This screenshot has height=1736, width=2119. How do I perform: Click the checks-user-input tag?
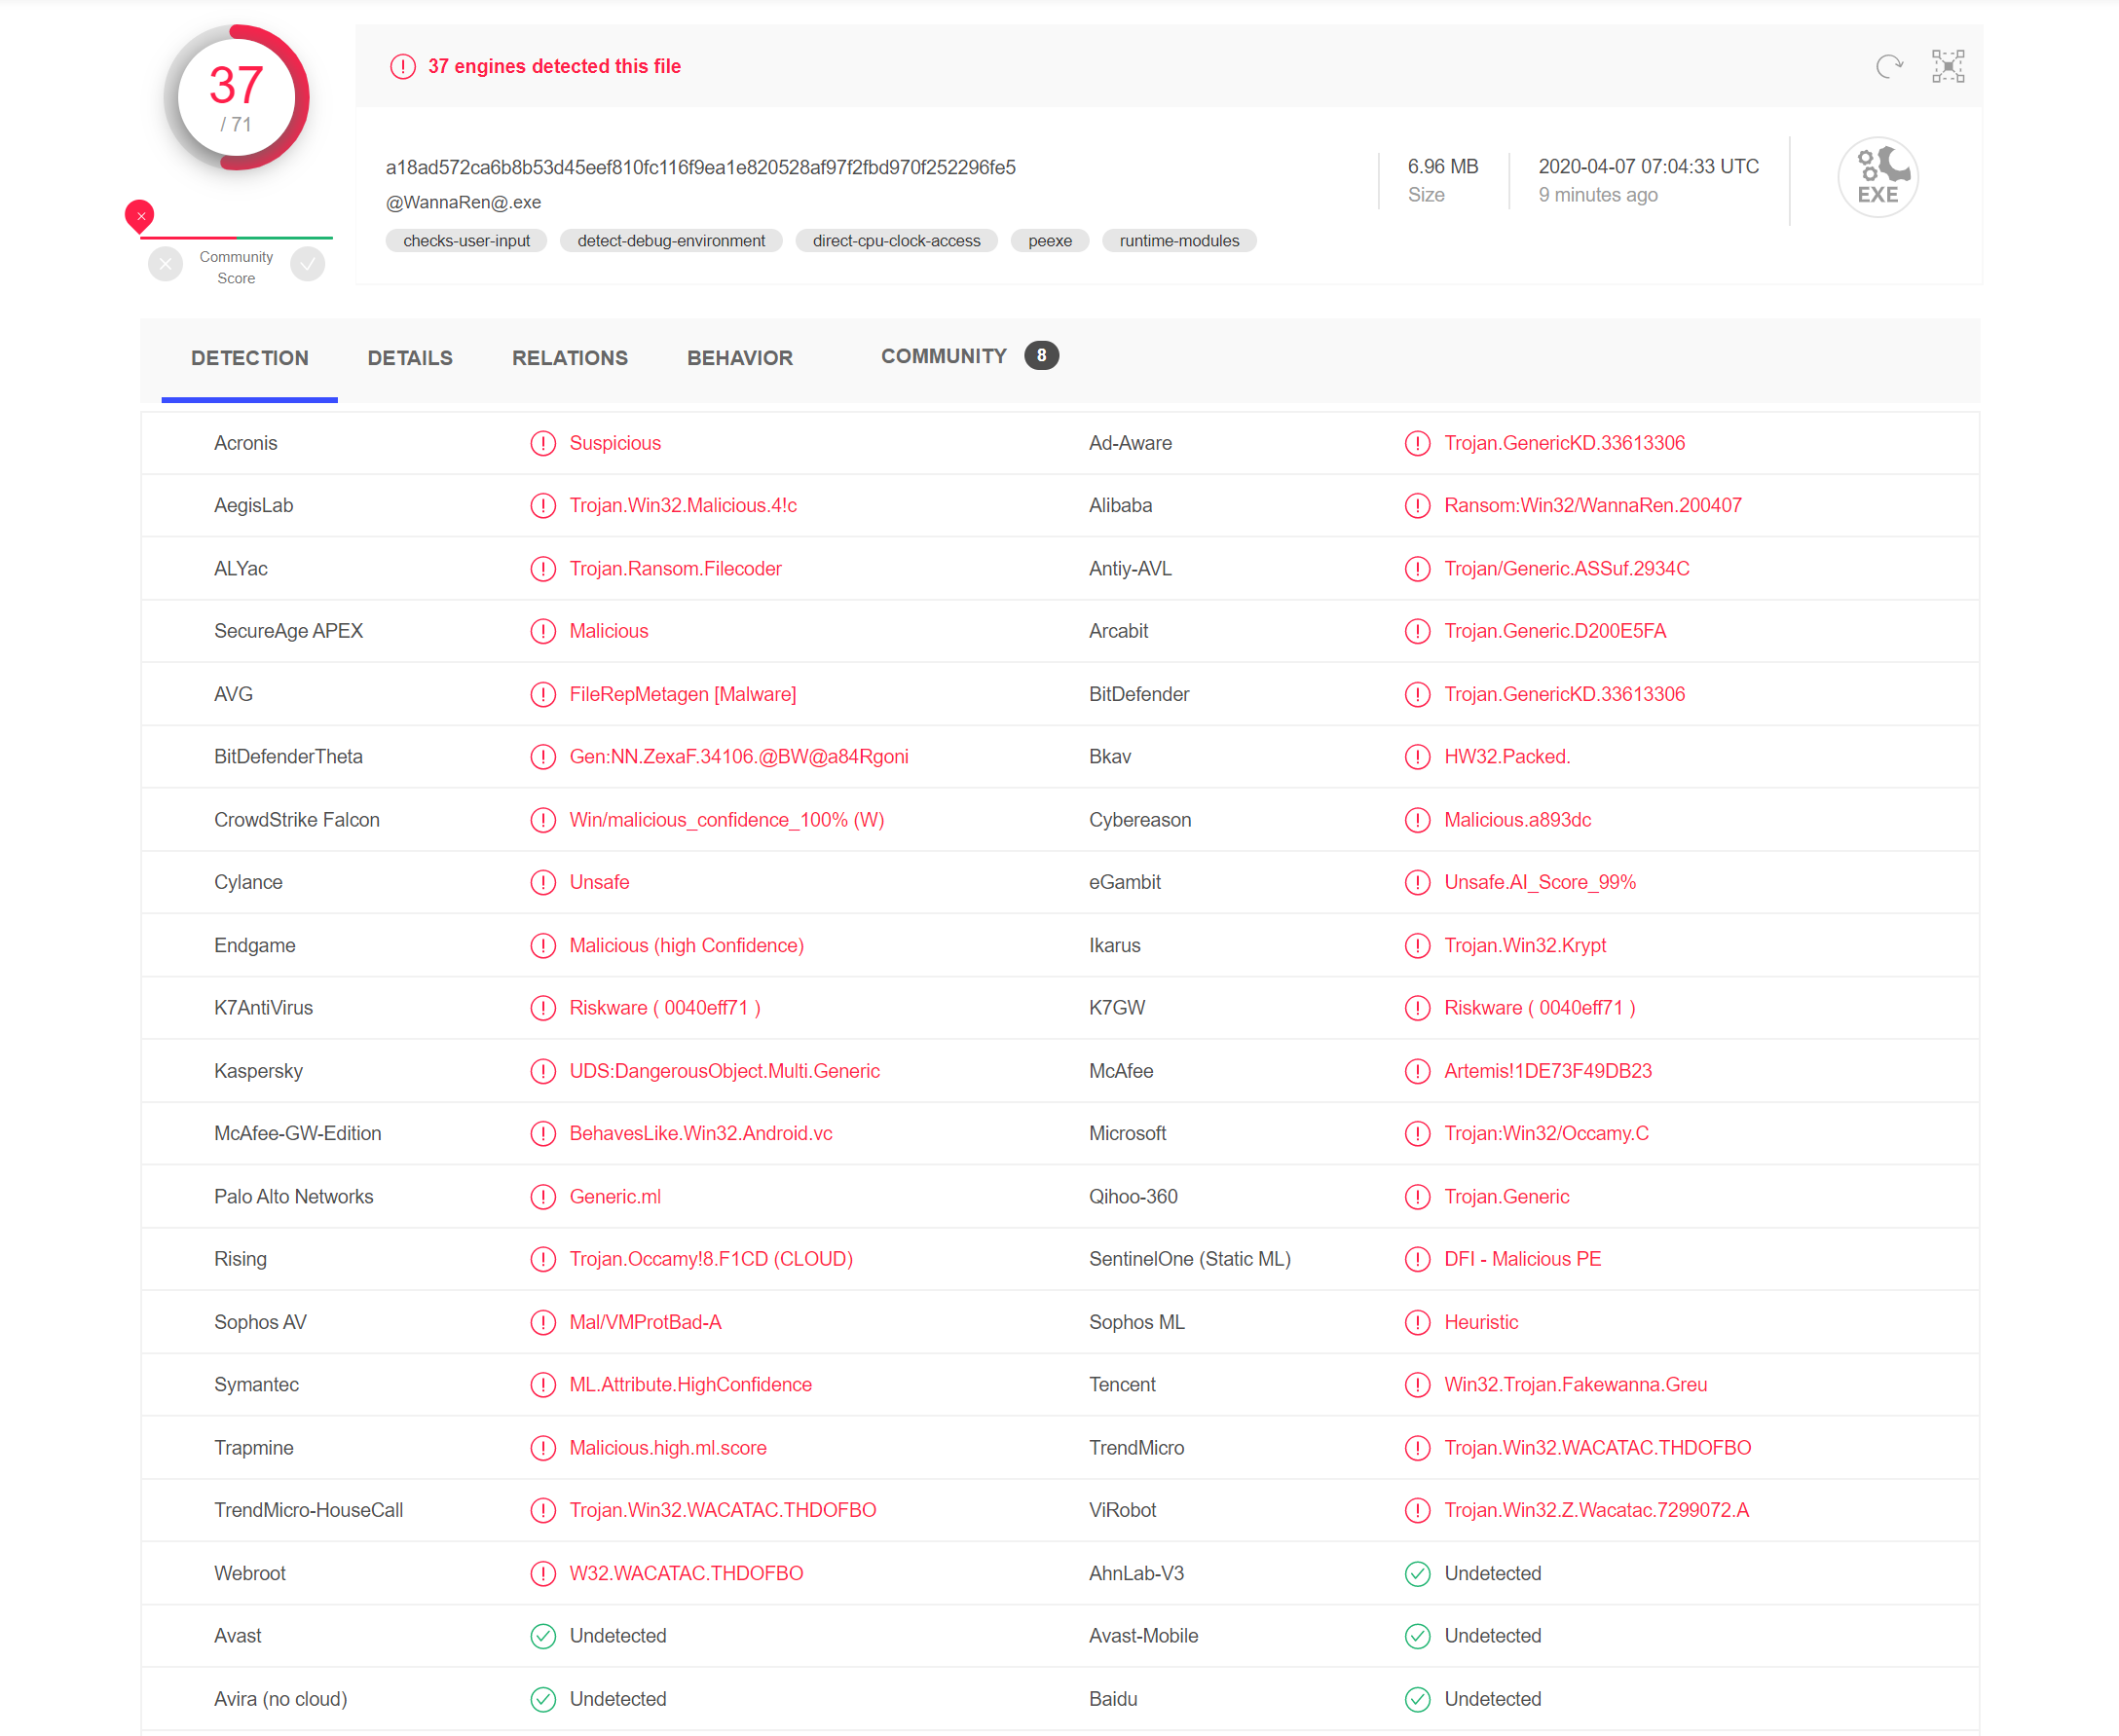[x=466, y=241]
